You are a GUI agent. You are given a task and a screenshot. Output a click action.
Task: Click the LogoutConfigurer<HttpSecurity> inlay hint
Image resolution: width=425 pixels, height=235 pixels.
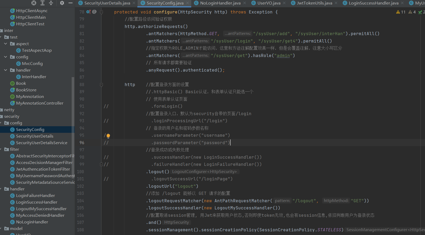[204, 172]
